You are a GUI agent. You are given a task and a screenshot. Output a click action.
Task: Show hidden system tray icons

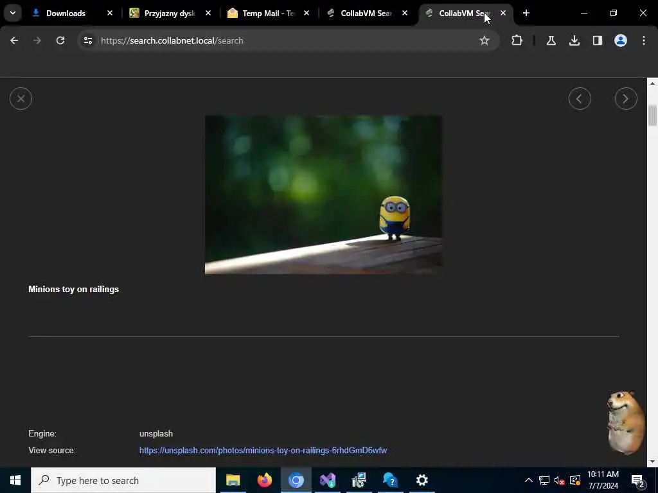[x=529, y=480]
